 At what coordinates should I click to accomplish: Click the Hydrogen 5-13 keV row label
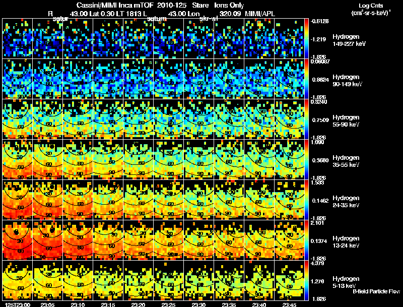pos(346,282)
